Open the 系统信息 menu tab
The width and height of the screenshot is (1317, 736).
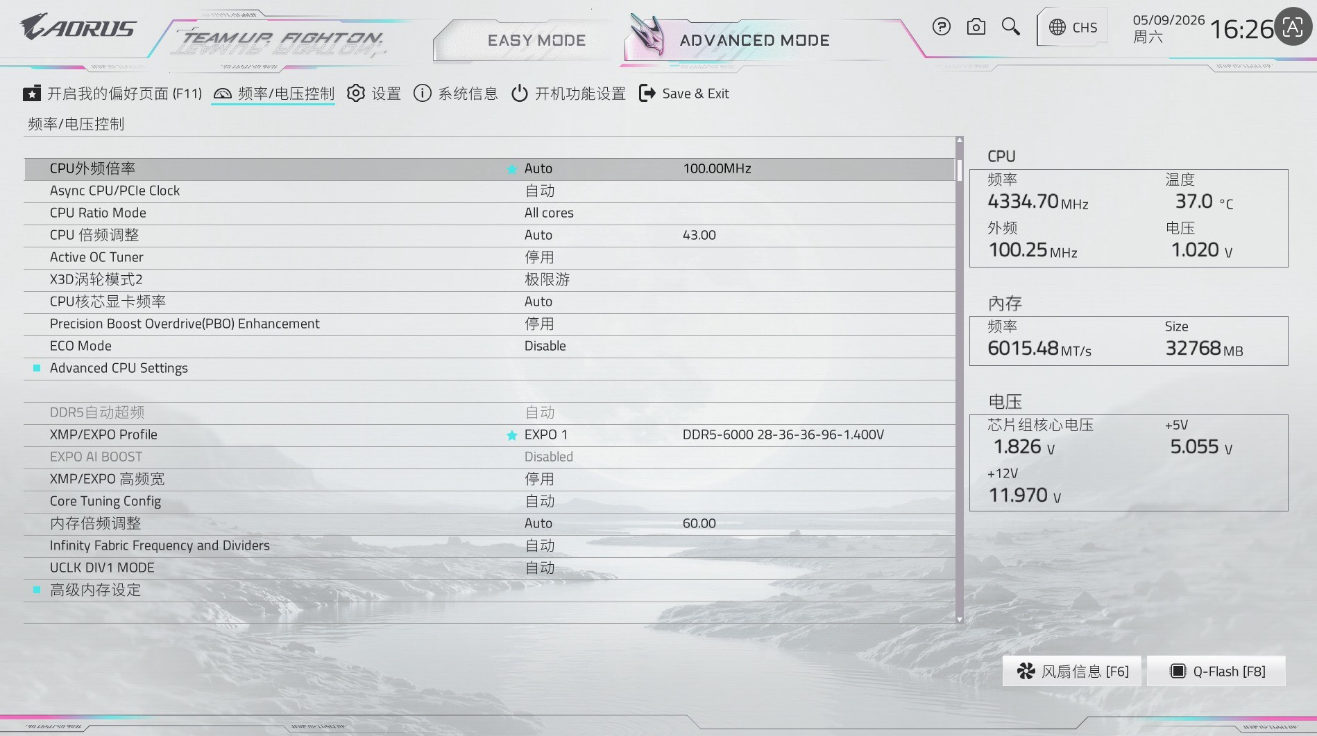pyautogui.click(x=455, y=94)
